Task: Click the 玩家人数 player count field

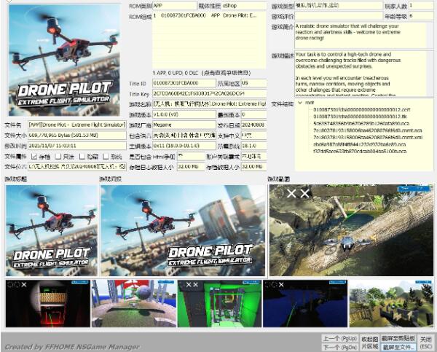Action: click(421, 5)
